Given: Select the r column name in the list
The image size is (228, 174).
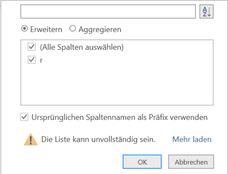Looking at the screenshot, I should coord(41,60).
